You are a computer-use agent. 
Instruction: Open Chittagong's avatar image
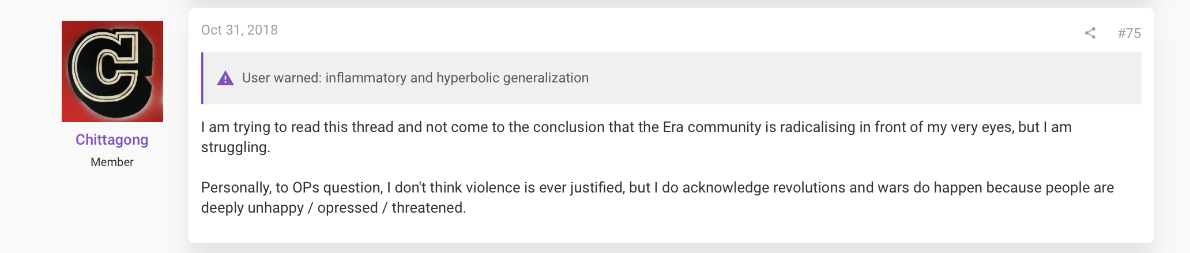[x=112, y=71]
